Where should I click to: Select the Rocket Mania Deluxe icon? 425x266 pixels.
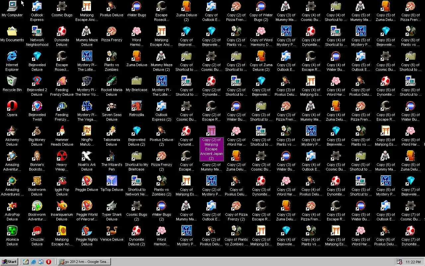(x=112, y=86)
